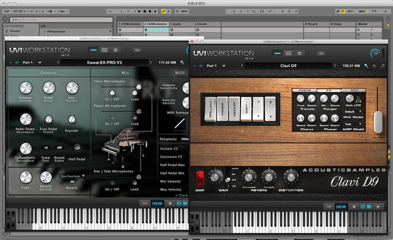Select the MIDI tab on the Clavi D9 panel

tap(354, 90)
